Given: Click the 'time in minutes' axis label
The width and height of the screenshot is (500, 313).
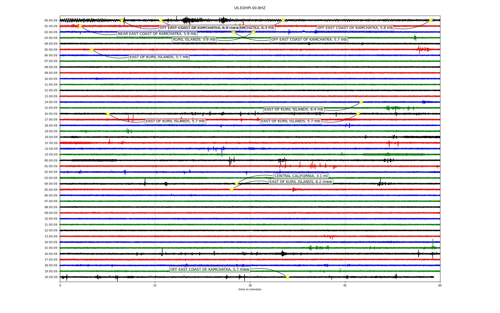Looking at the screenshot, I should coord(250,289).
